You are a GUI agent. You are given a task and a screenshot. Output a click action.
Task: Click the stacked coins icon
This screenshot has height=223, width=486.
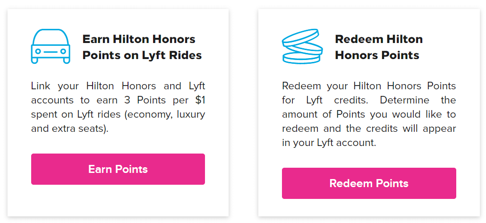301,47
